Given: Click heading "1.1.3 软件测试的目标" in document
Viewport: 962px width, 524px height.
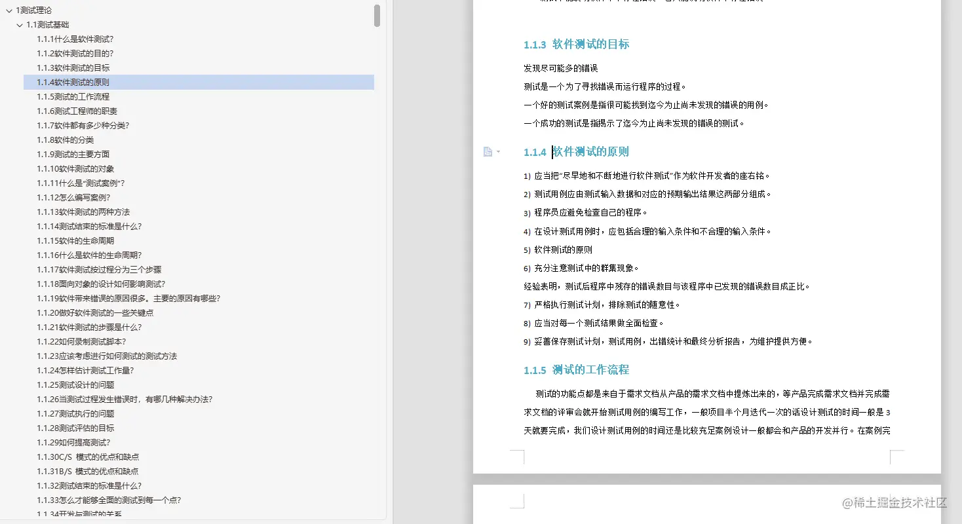Looking at the screenshot, I should coord(577,45).
